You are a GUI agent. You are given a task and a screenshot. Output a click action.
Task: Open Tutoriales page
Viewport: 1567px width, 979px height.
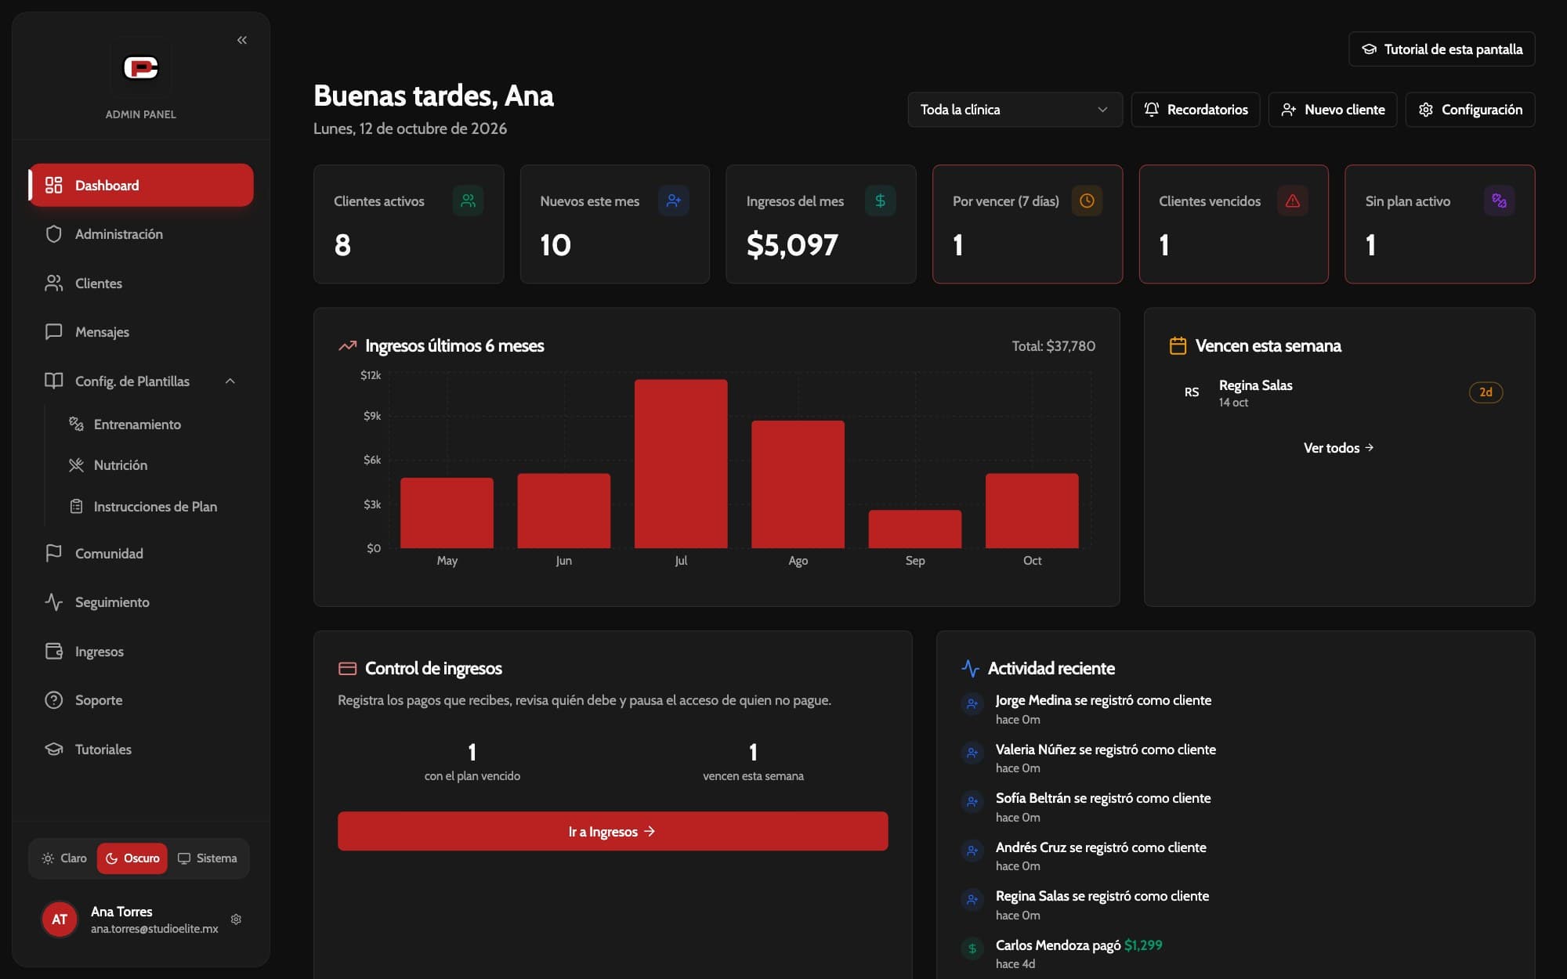(x=141, y=750)
